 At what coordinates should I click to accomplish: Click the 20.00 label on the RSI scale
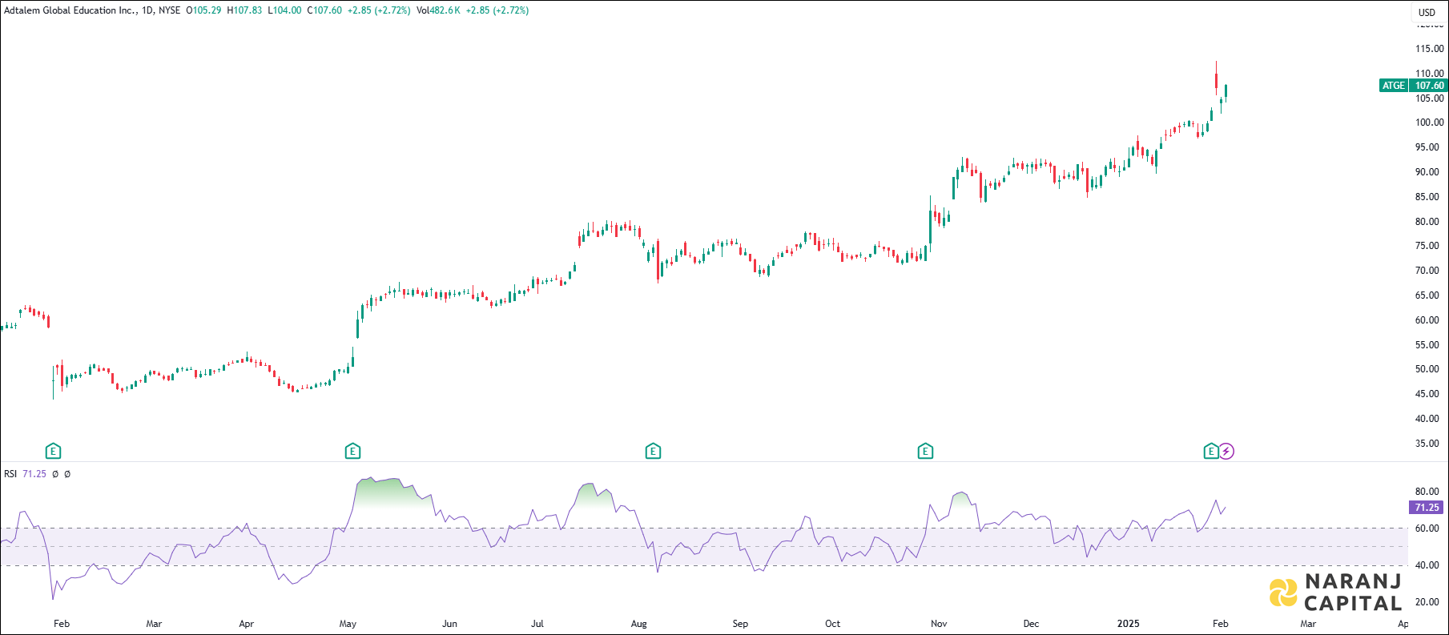coord(1427,602)
